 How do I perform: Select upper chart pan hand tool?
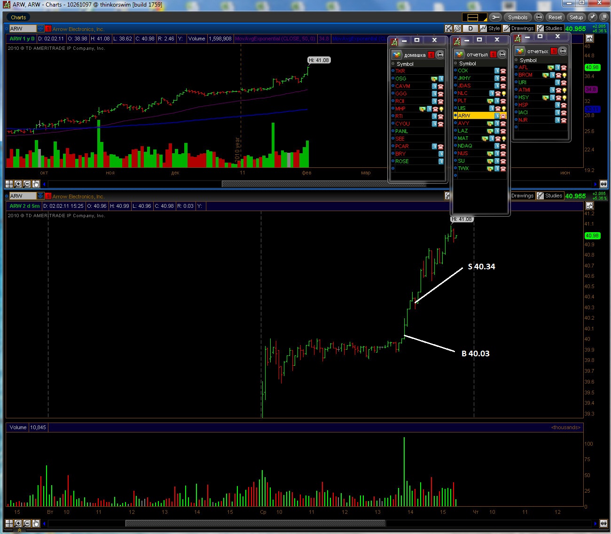click(36, 184)
